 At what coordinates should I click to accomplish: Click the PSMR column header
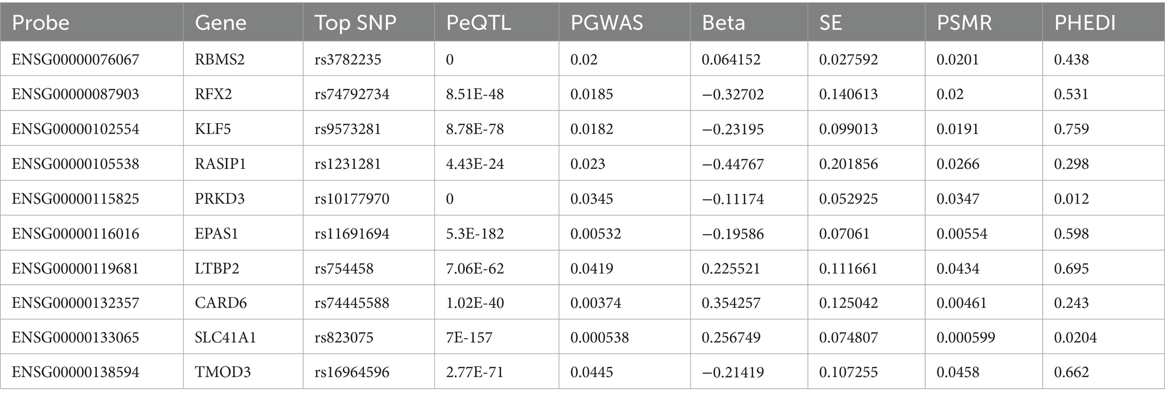pyautogui.click(x=964, y=23)
